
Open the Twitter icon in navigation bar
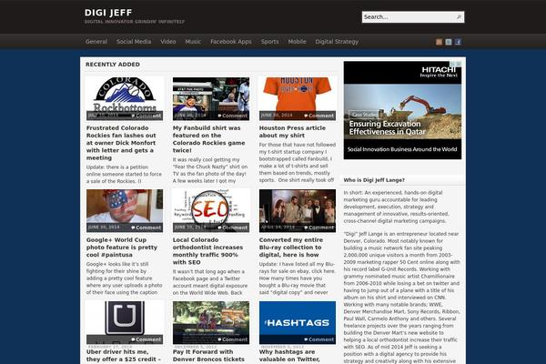coord(449,42)
